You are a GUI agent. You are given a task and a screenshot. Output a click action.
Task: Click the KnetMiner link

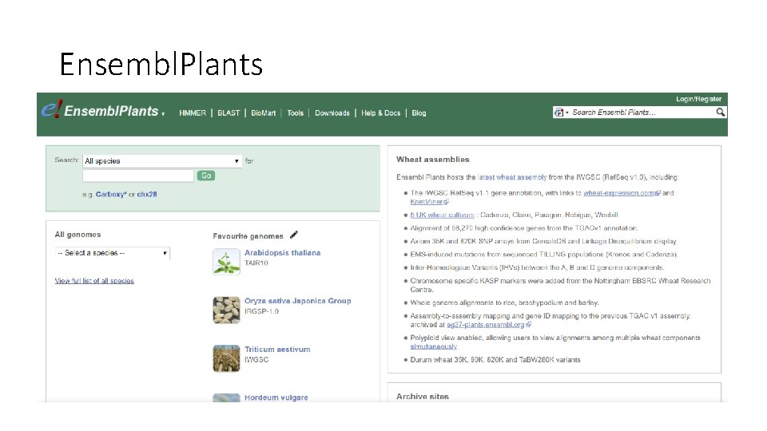pos(427,202)
